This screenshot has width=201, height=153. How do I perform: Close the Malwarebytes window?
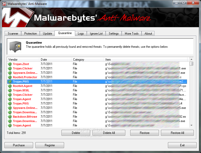(x=193, y=3)
